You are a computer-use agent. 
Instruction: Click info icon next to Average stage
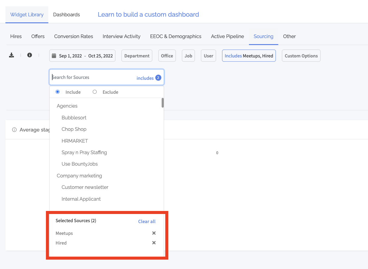pyautogui.click(x=14, y=130)
